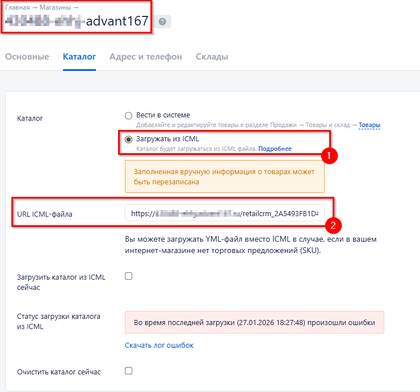Select the Загружать из ICML radio option
The image size is (420, 392).
(128, 139)
